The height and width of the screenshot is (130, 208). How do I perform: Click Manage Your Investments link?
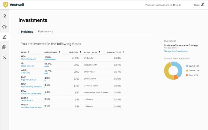pos(176,51)
